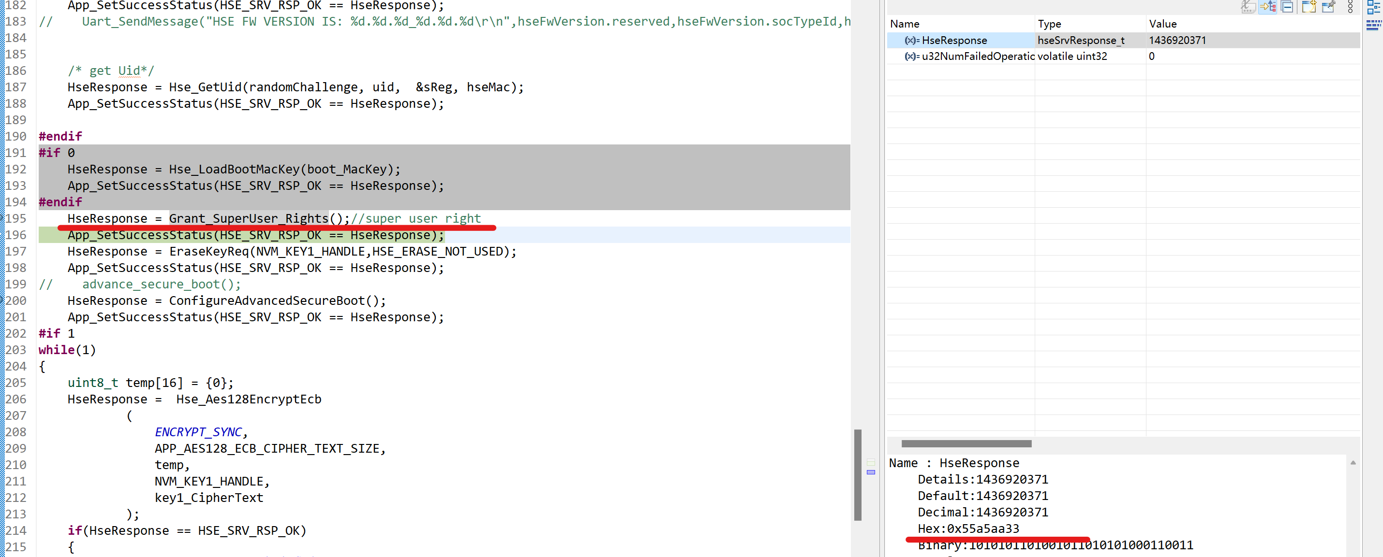The image size is (1383, 557).
Task: Click the marker beside line 195
Action: tap(2, 218)
